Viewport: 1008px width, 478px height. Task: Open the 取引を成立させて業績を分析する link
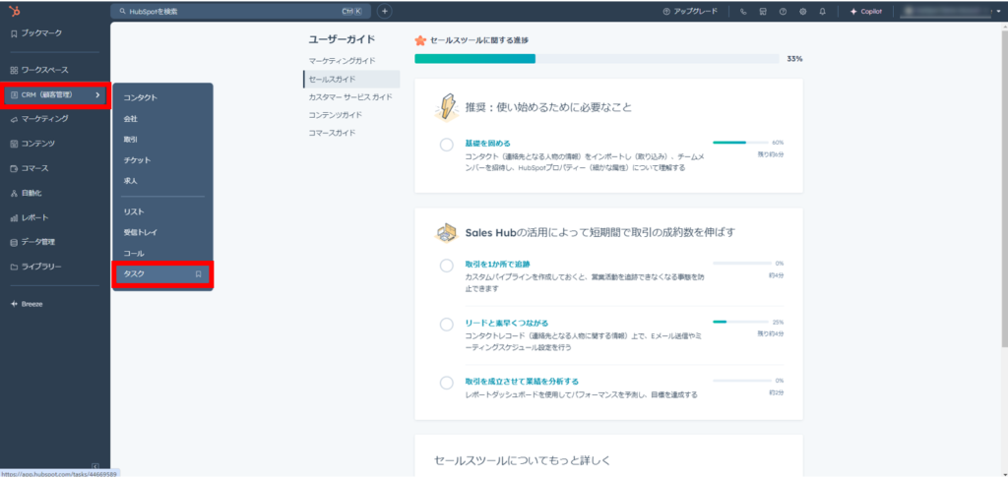(x=522, y=381)
